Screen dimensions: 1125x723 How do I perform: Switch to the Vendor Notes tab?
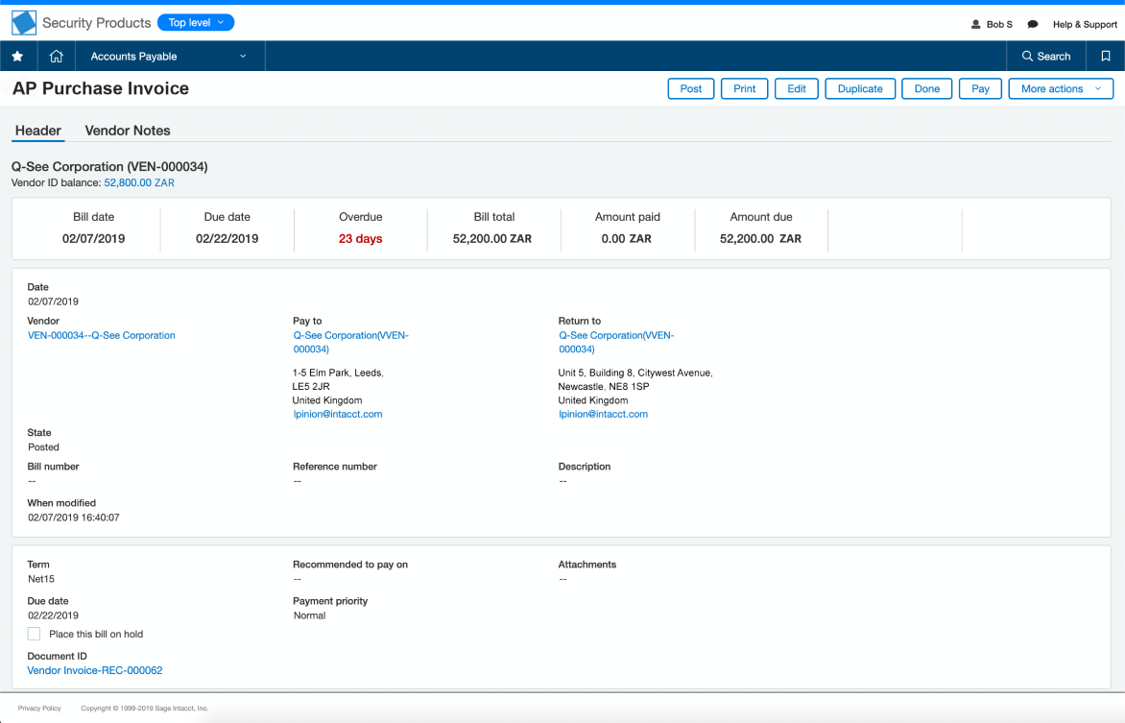(128, 131)
